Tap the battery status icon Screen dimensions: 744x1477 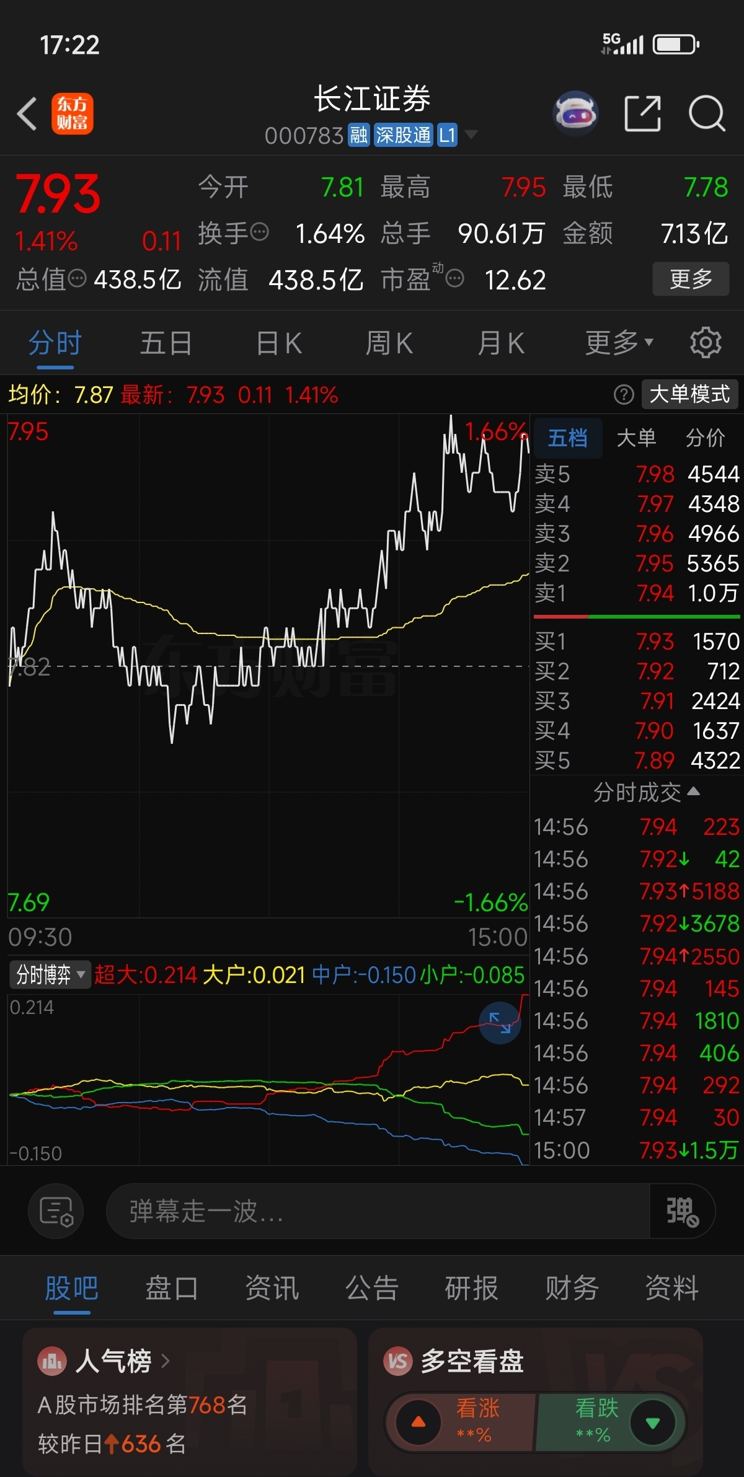676,45
